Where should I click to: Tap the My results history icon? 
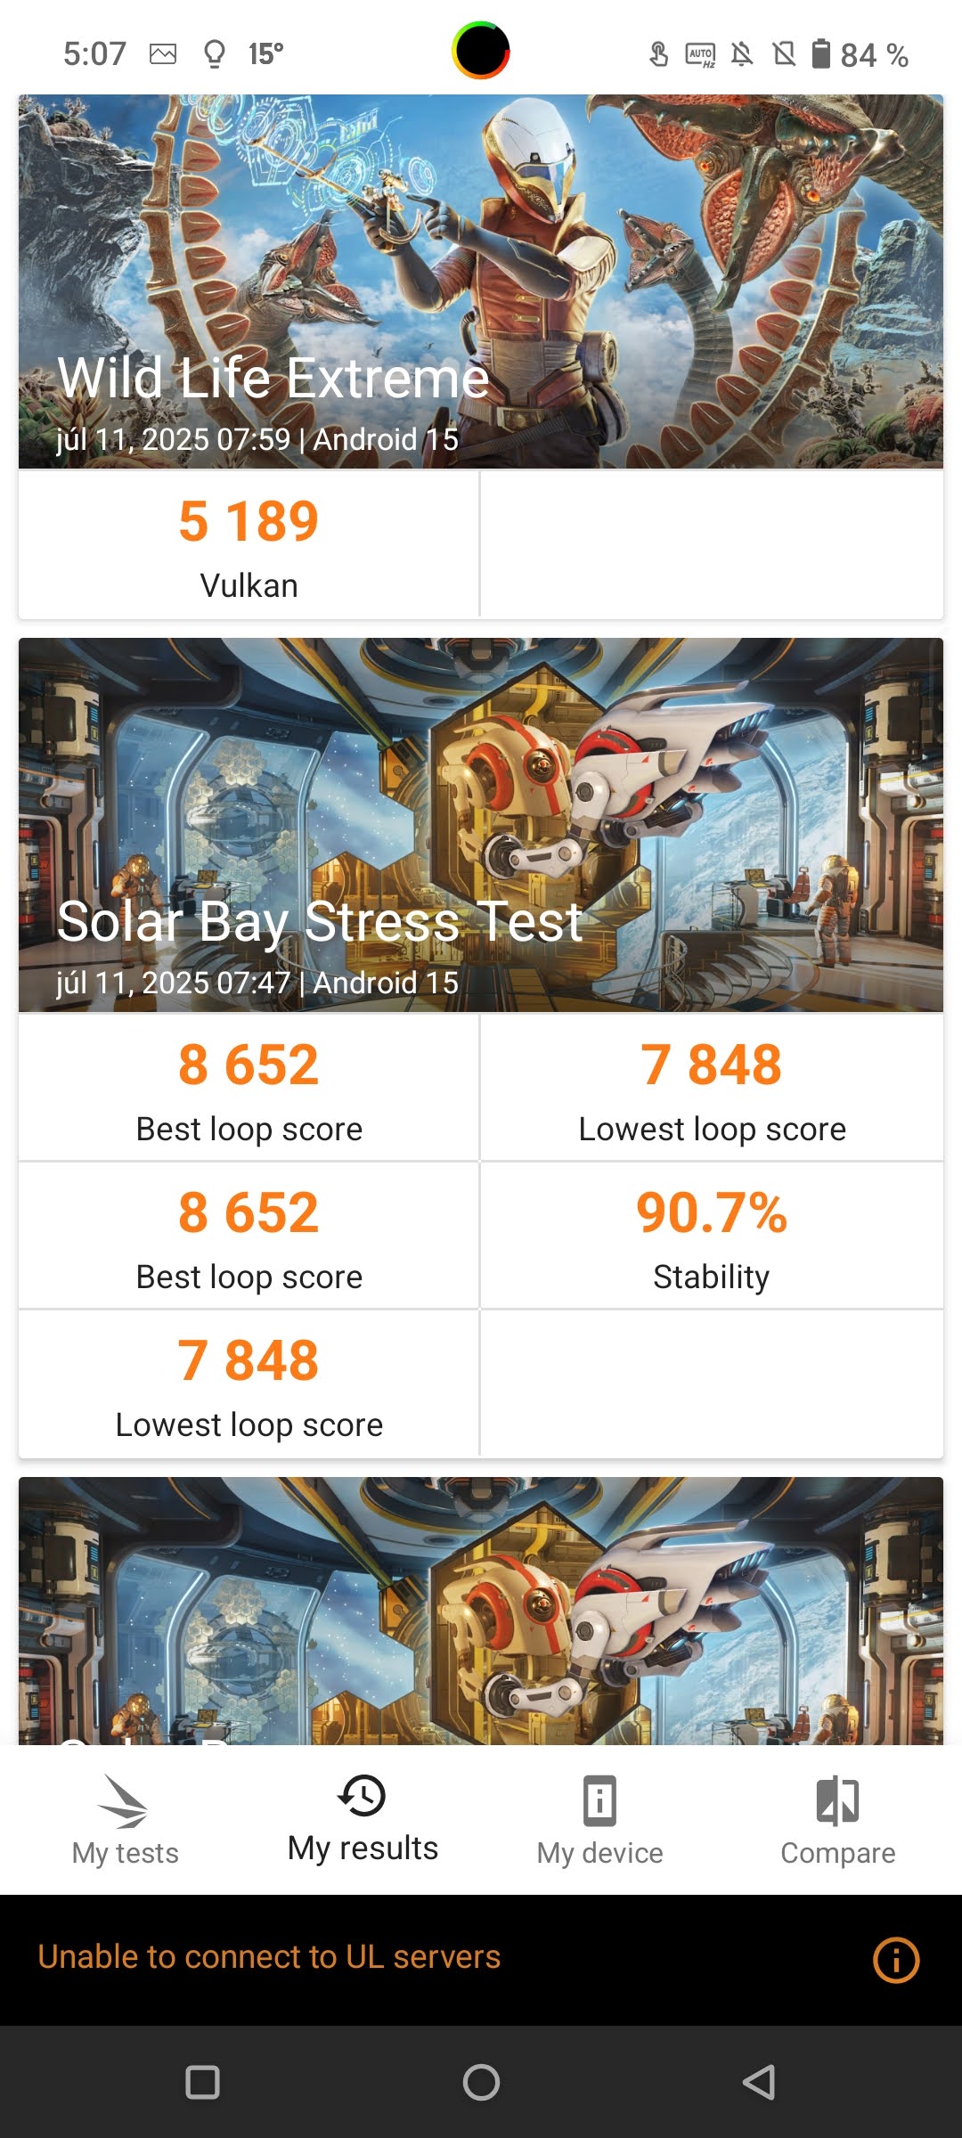[x=362, y=1795]
